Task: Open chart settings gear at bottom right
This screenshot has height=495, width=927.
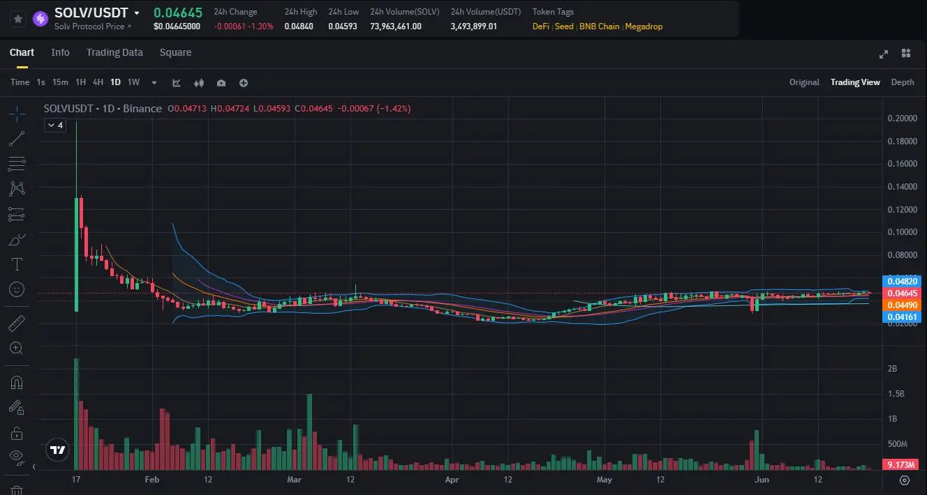Action: click(x=905, y=480)
